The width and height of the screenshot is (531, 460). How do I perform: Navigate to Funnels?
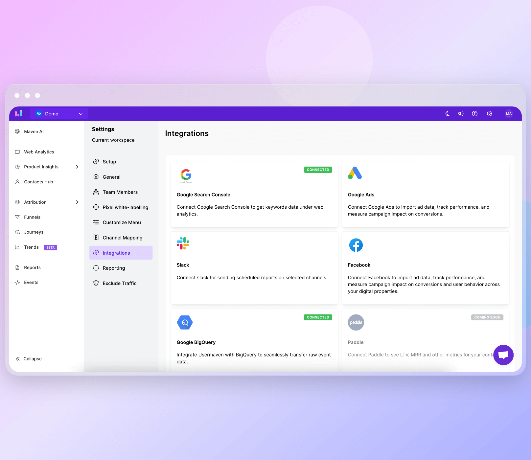32,217
